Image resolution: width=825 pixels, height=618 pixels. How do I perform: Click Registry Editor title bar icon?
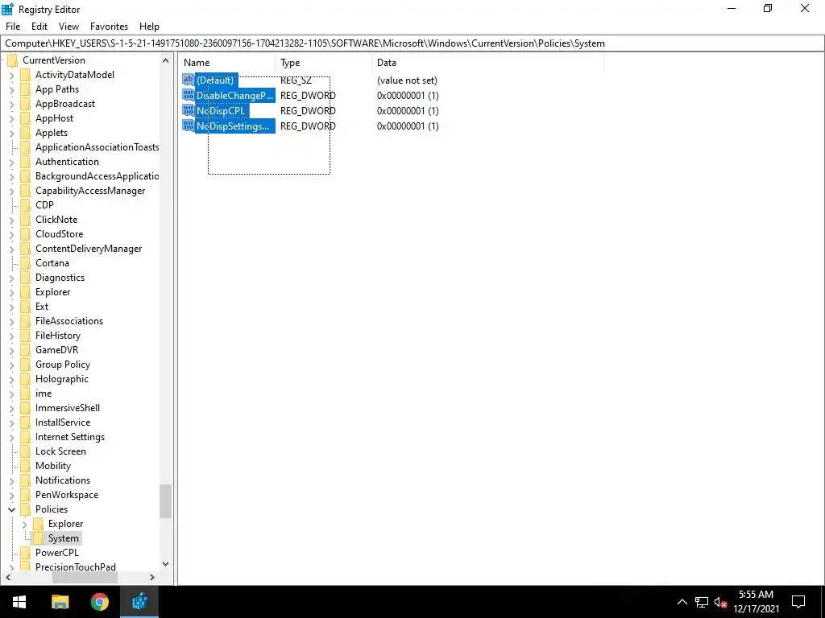point(7,9)
